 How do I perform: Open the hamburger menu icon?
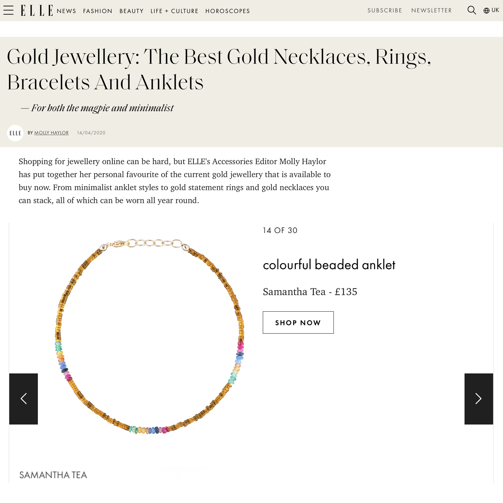pyautogui.click(x=9, y=10)
